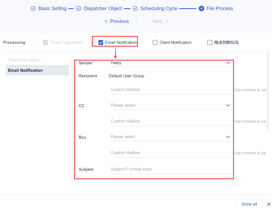Disable the Email Notification checkbox

pyautogui.click(x=101, y=42)
